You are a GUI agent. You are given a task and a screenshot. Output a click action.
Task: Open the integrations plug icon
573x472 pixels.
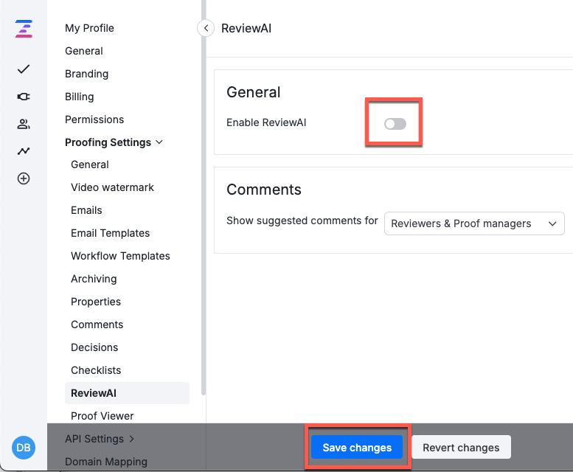24,97
